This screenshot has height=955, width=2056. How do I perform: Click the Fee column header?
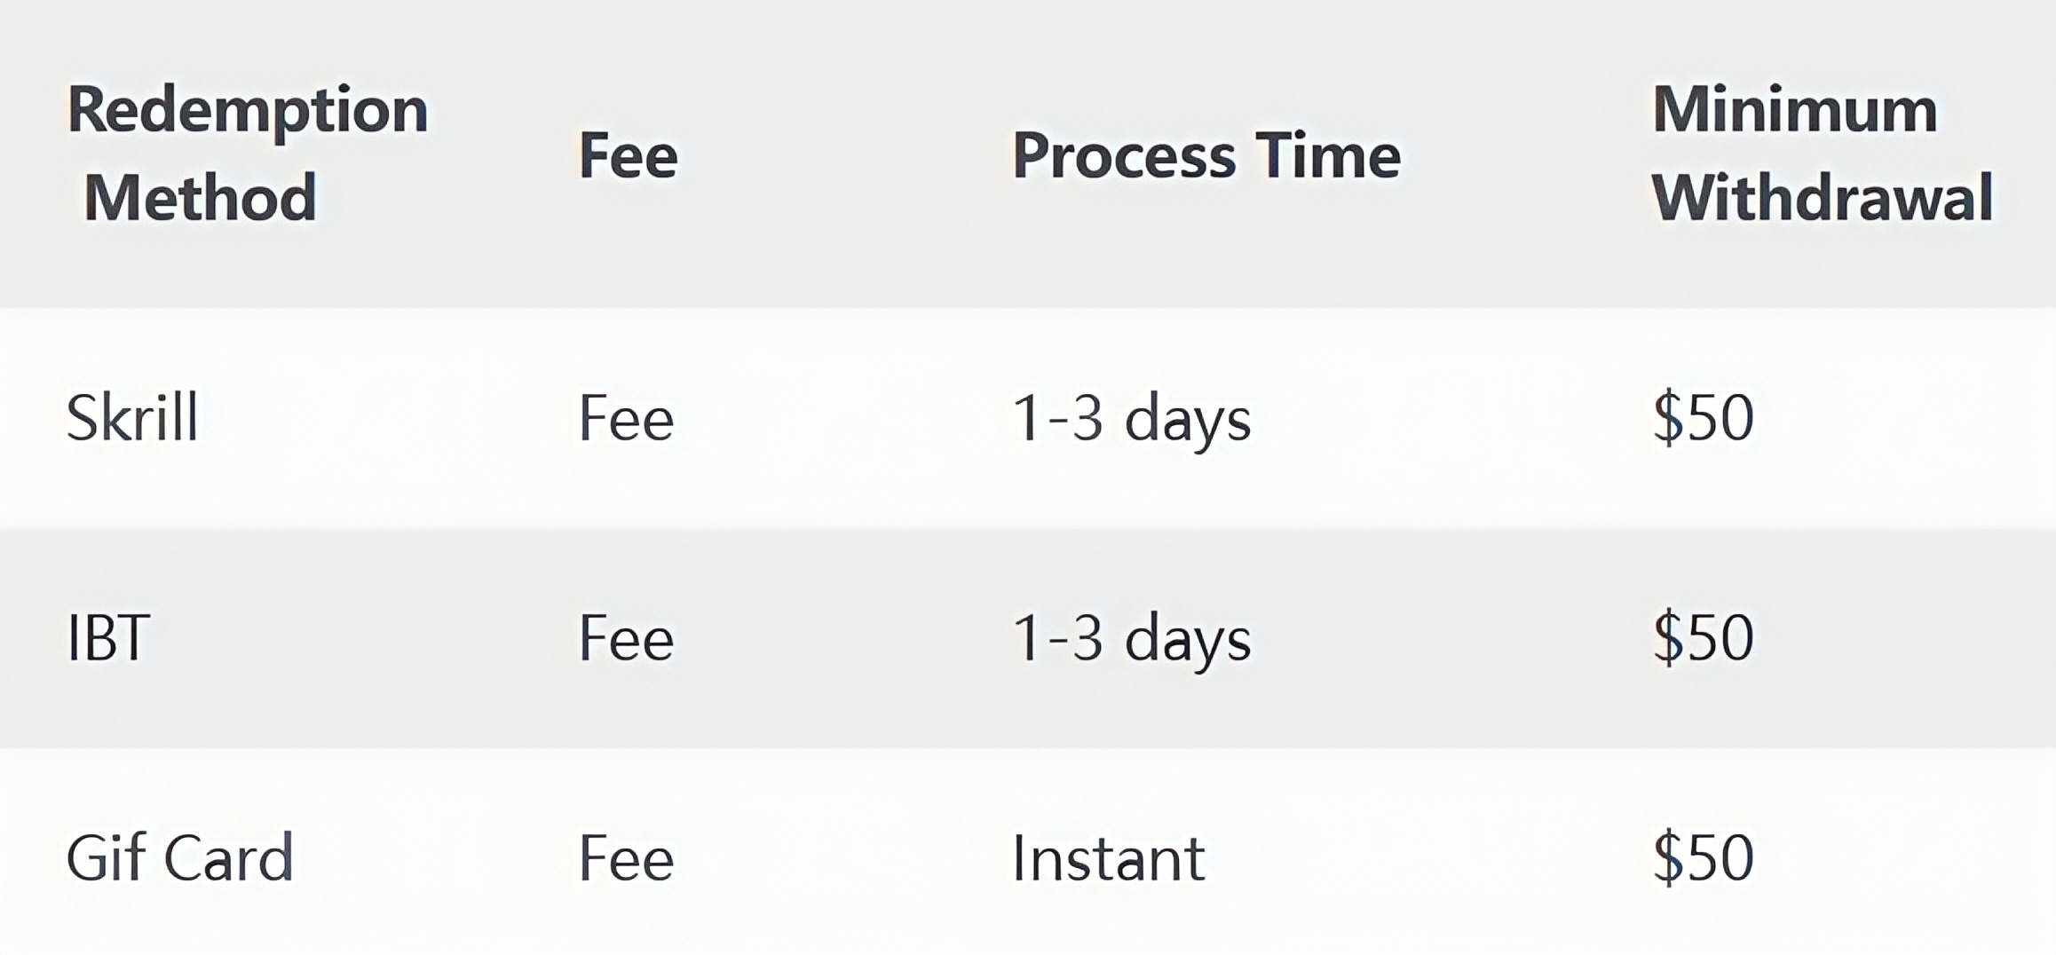629,156
